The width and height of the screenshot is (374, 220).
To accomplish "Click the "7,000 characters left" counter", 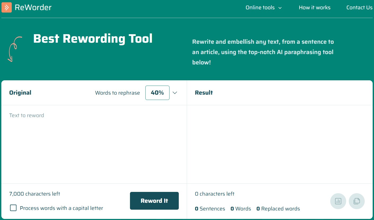I will point(34,194).
